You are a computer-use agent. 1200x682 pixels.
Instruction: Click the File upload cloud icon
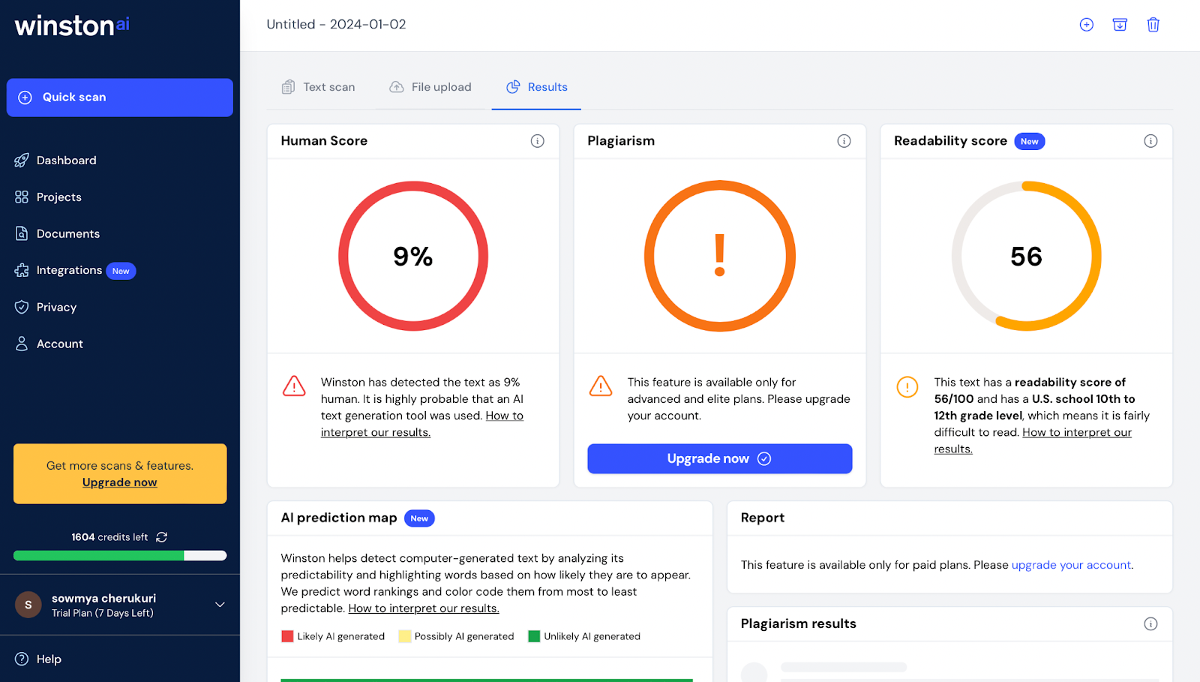pyautogui.click(x=397, y=87)
